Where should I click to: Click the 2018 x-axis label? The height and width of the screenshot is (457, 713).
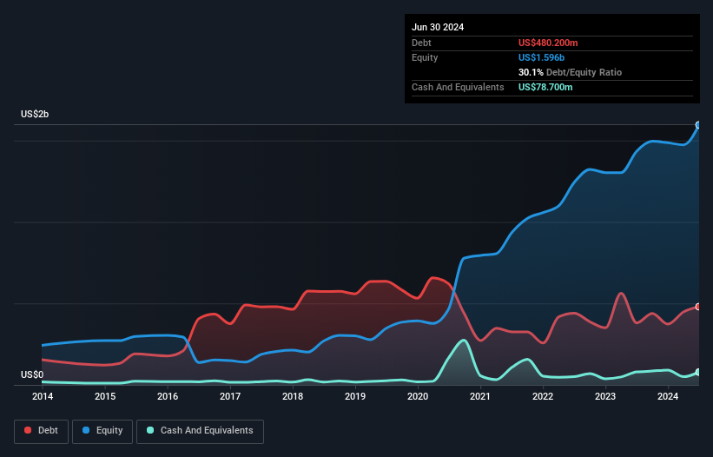[293, 396]
